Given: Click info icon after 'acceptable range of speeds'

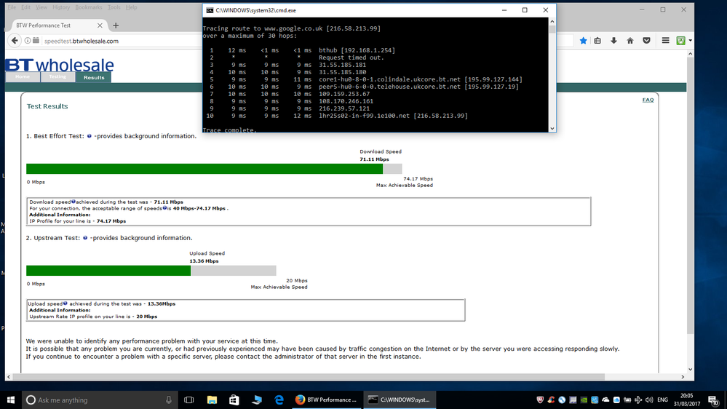Looking at the screenshot, I should pos(164,207).
